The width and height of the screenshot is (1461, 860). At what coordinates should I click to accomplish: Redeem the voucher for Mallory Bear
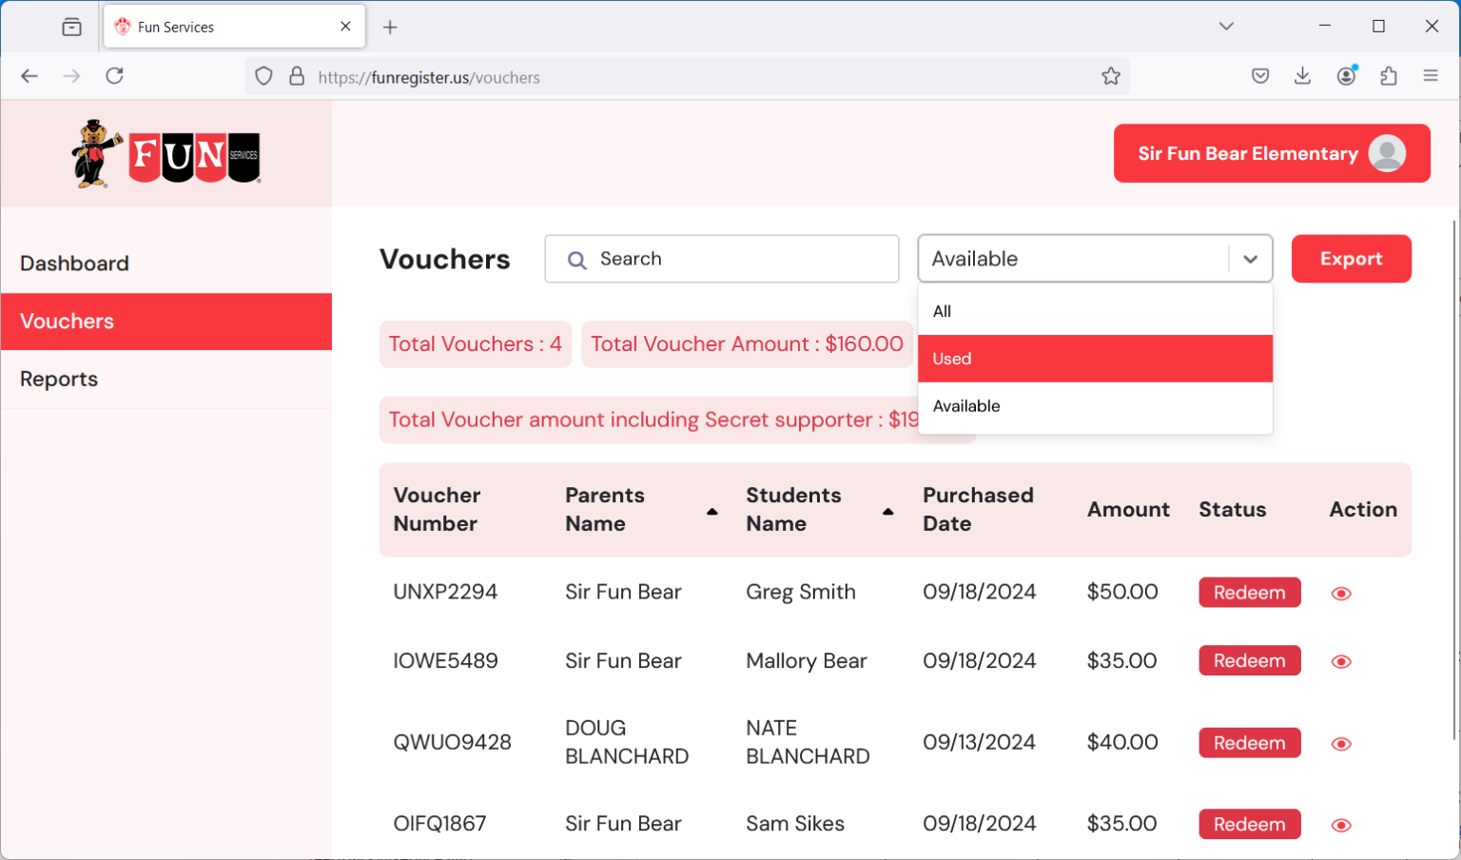pos(1249,660)
